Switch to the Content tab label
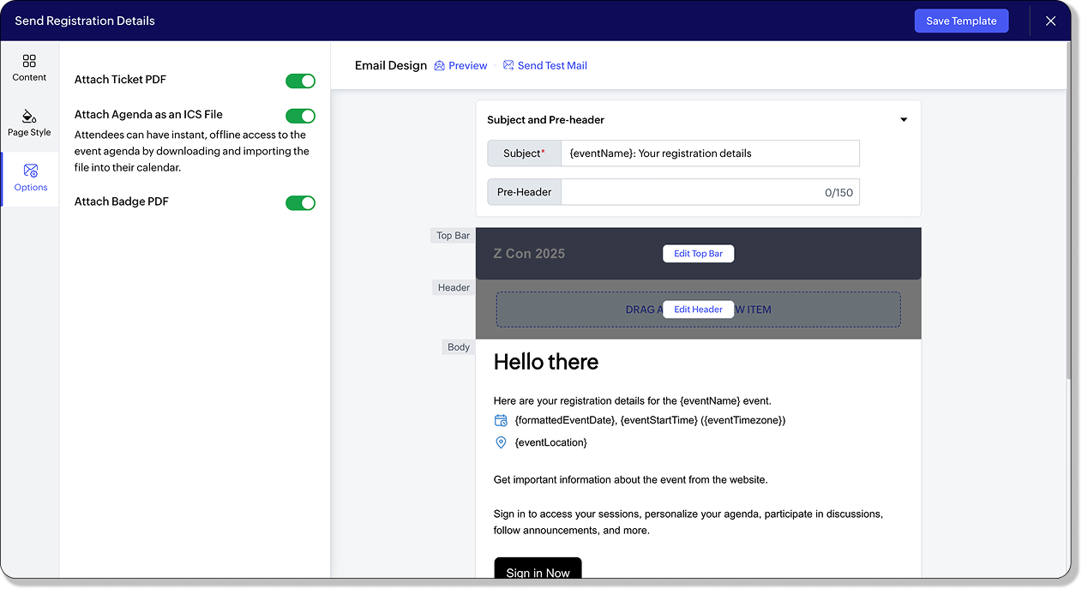This screenshot has height=589, width=1082. [x=29, y=77]
